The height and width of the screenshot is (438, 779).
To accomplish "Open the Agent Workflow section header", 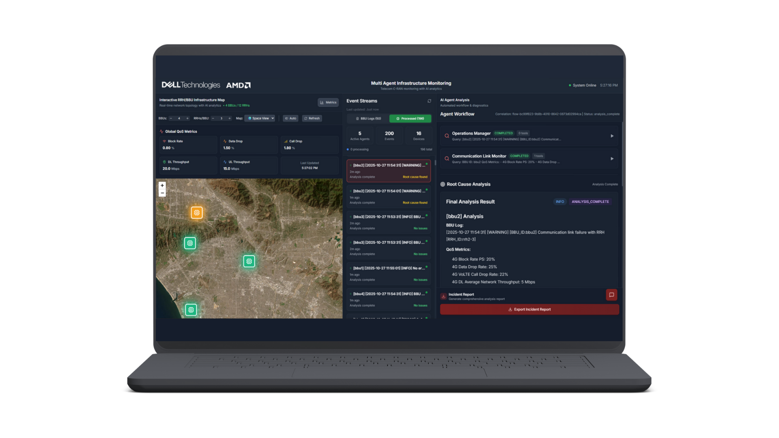I will [x=458, y=114].
